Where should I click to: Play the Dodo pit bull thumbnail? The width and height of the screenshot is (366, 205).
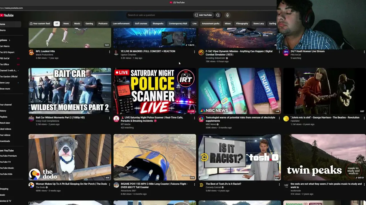(70, 157)
